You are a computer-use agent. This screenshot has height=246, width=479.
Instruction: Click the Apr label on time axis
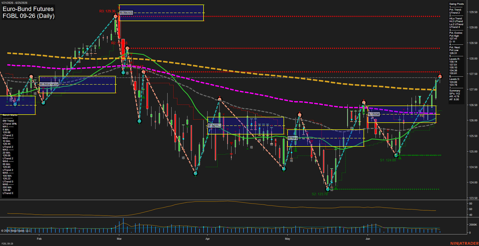[x=208, y=239]
